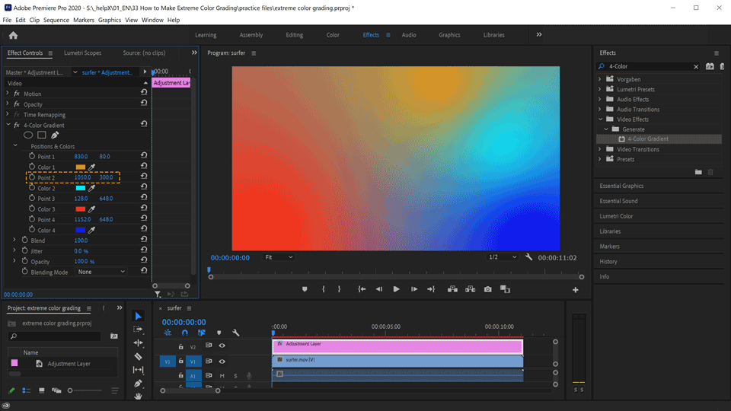Image resolution: width=731 pixels, height=411 pixels.
Task: Click the Color 3 red swatch
Action: click(x=81, y=209)
